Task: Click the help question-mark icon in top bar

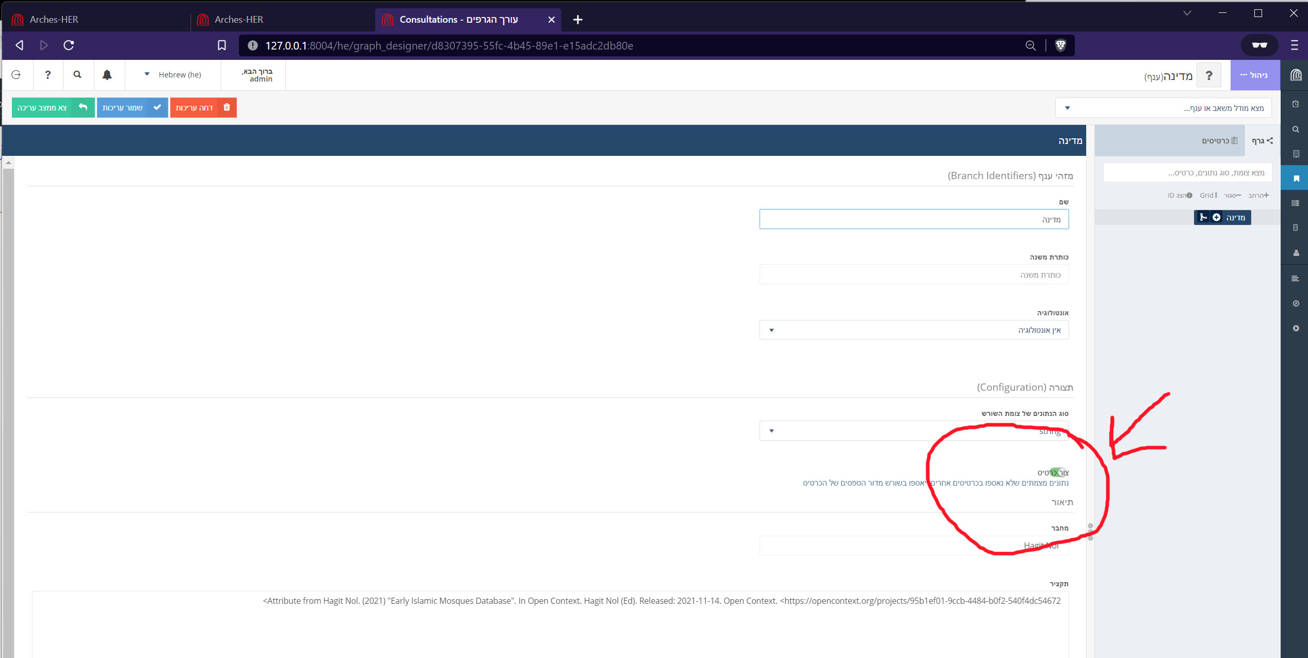Action: click(x=48, y=75)
